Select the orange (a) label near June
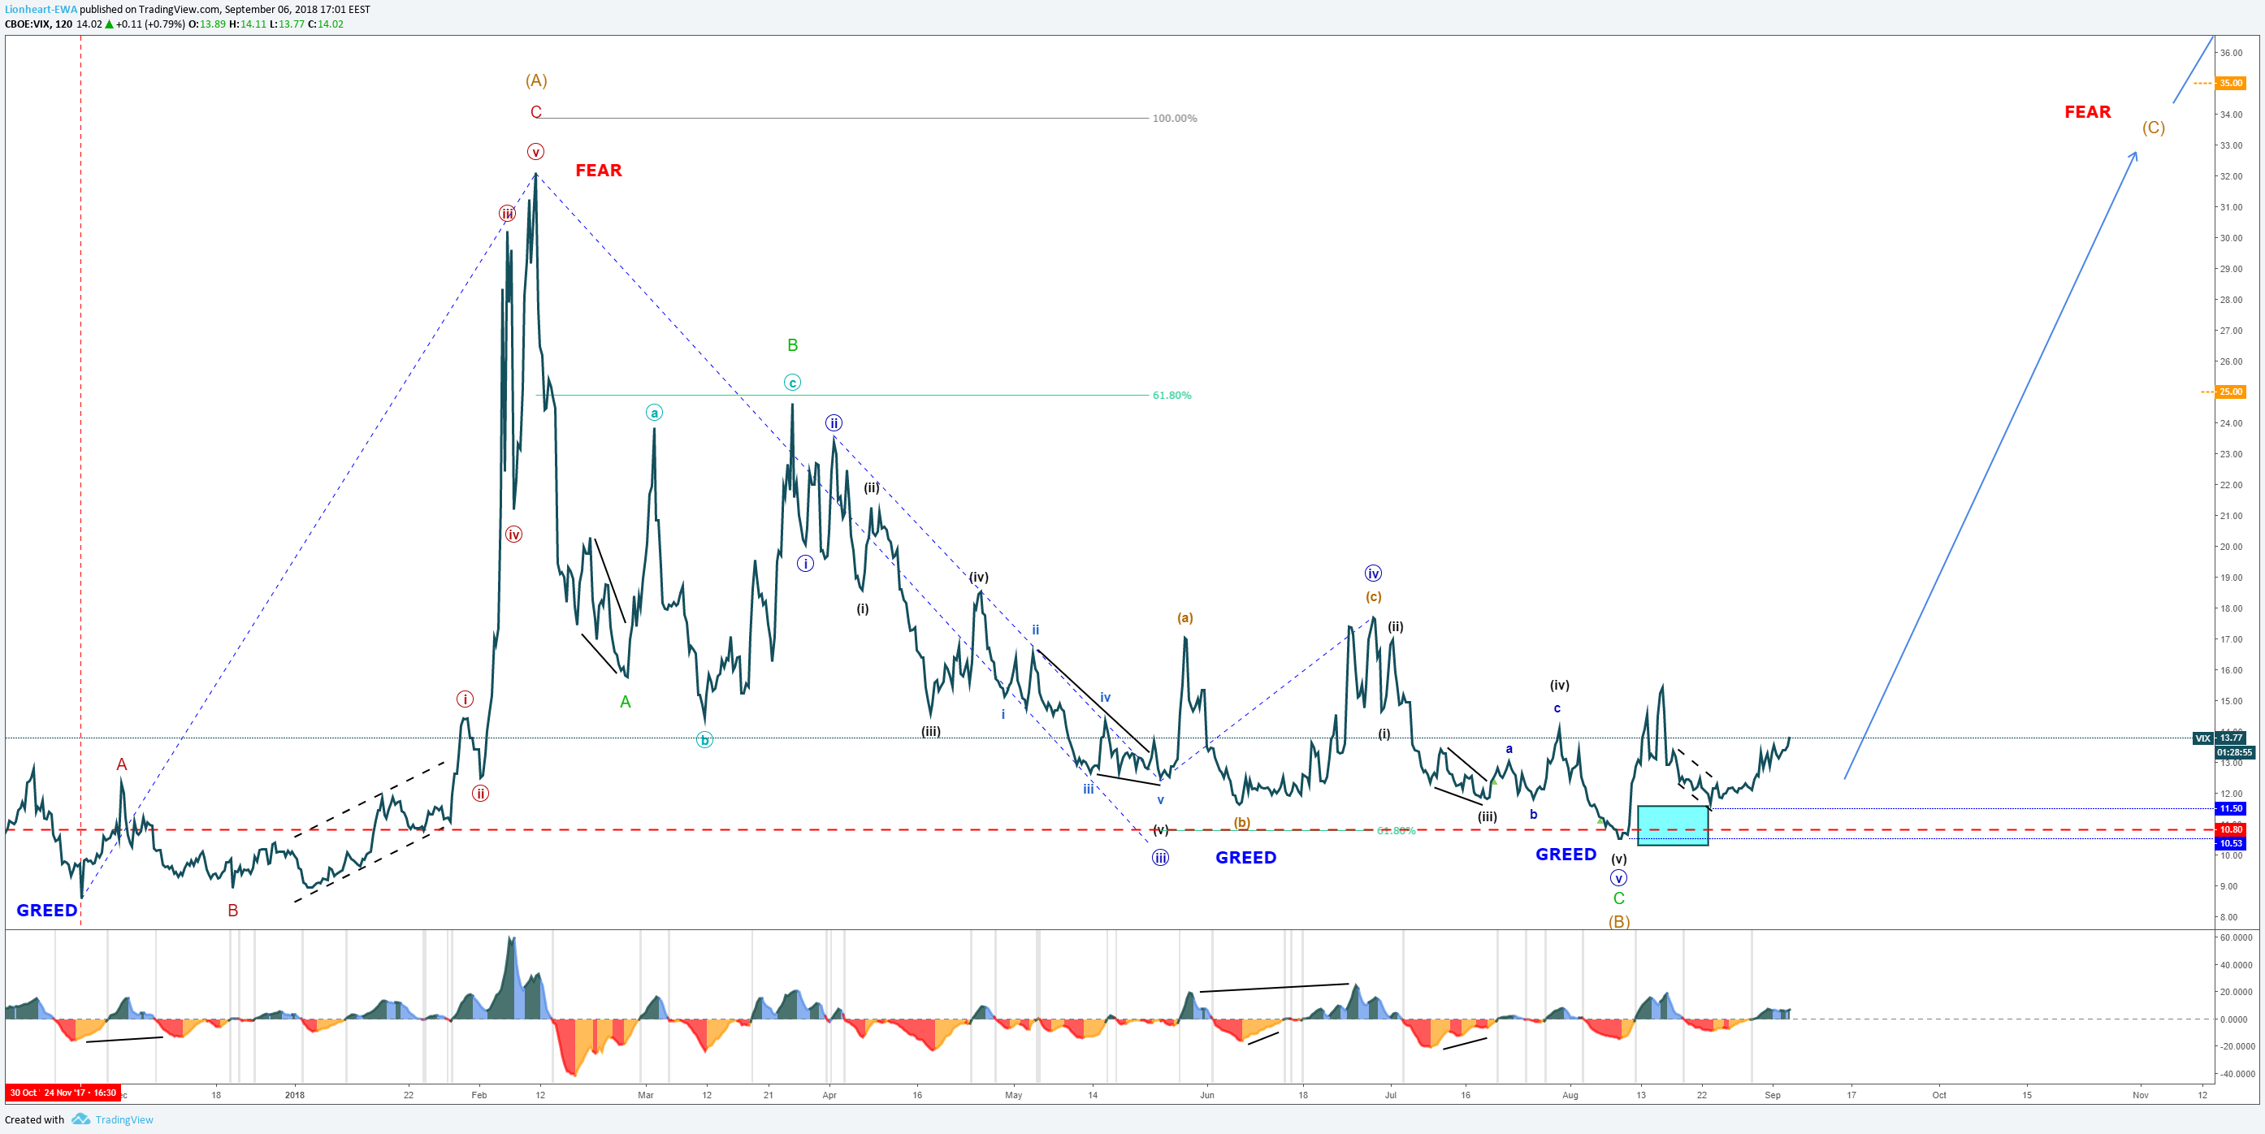This screenshot has width=2265, height=1134. (x=1185, y=618)
